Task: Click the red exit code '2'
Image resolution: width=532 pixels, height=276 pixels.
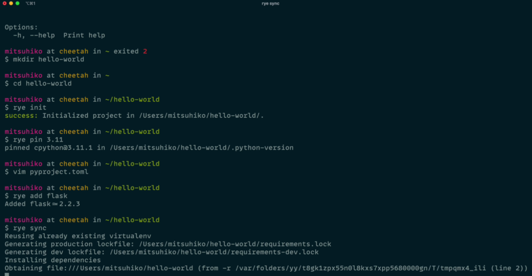Action: pos(145,52)
